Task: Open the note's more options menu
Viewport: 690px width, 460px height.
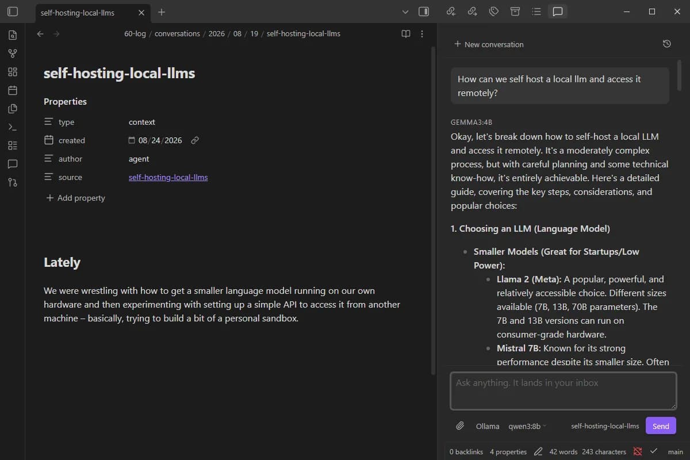Action: pos(422,34)
